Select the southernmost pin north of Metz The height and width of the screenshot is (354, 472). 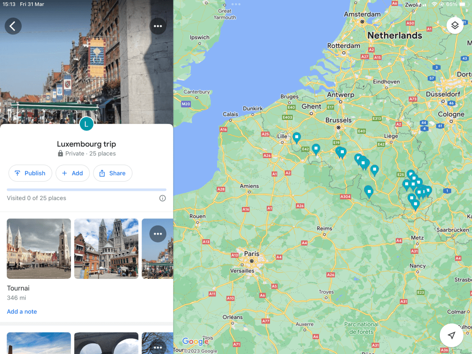pos(415,204)
